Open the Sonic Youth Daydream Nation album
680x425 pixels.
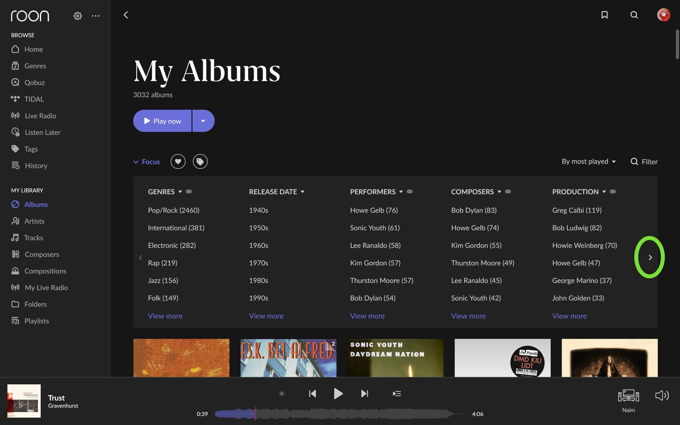click(395, 358)
